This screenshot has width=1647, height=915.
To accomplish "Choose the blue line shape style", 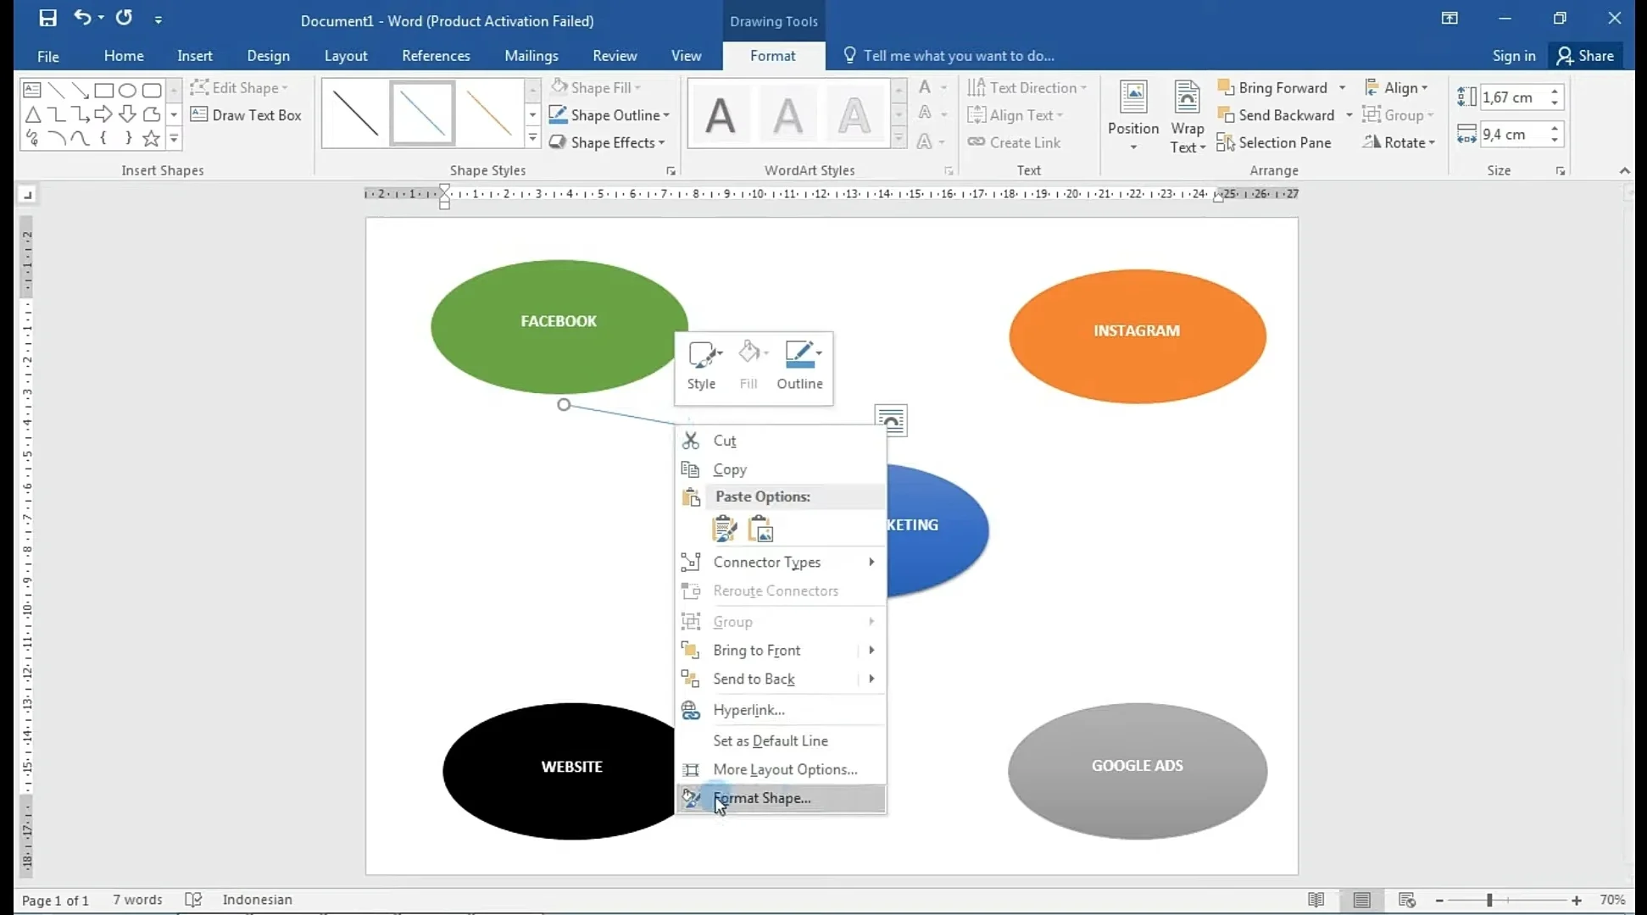I will coord(422,114).
